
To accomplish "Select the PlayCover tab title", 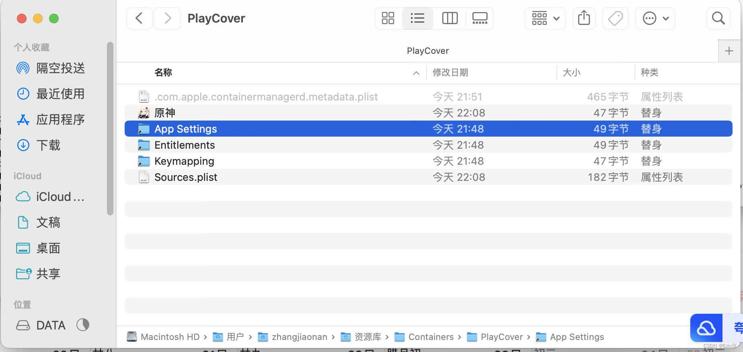I will click(x=428, y=51).
